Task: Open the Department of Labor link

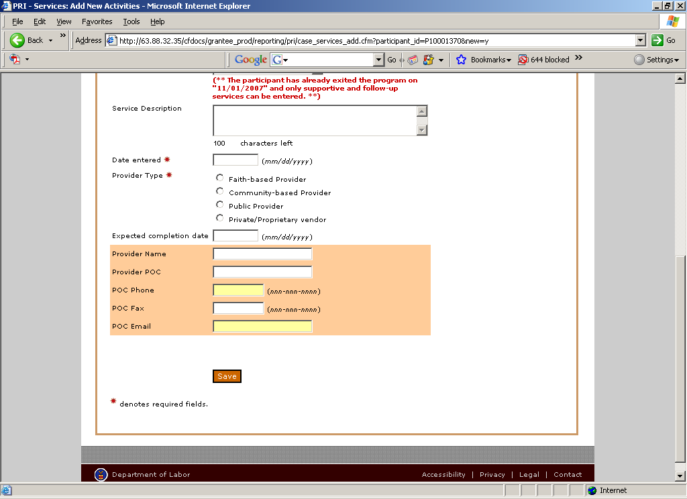Action: point(151,474)
